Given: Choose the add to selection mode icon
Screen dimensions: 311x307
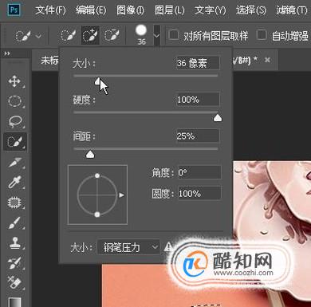Looking at the screenshot, I should coord(90,35).
